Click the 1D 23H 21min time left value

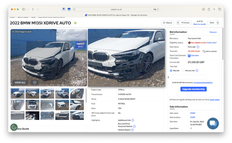(x=194, y=51)
